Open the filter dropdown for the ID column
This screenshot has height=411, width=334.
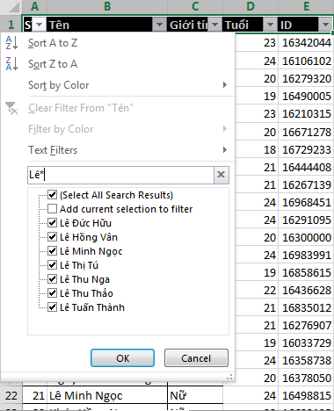coord(325,25)
